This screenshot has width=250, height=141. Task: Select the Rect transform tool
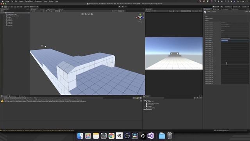click(x=15, y=7)
